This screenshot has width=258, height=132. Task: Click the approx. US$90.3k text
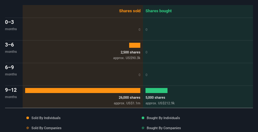127,58
